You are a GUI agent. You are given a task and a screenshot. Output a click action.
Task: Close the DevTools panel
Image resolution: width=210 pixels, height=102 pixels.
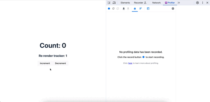[207, 3]
